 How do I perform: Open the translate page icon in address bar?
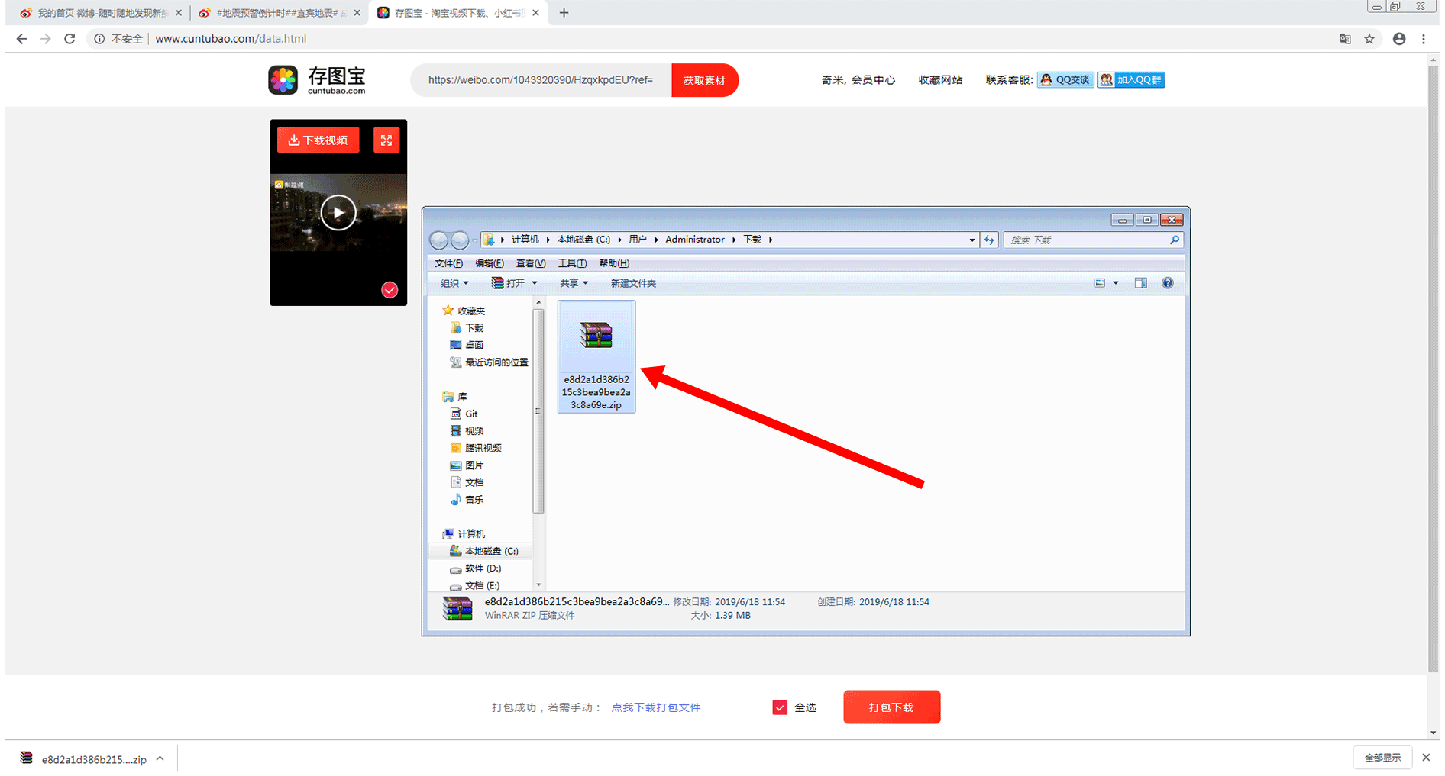point(1345,39)
